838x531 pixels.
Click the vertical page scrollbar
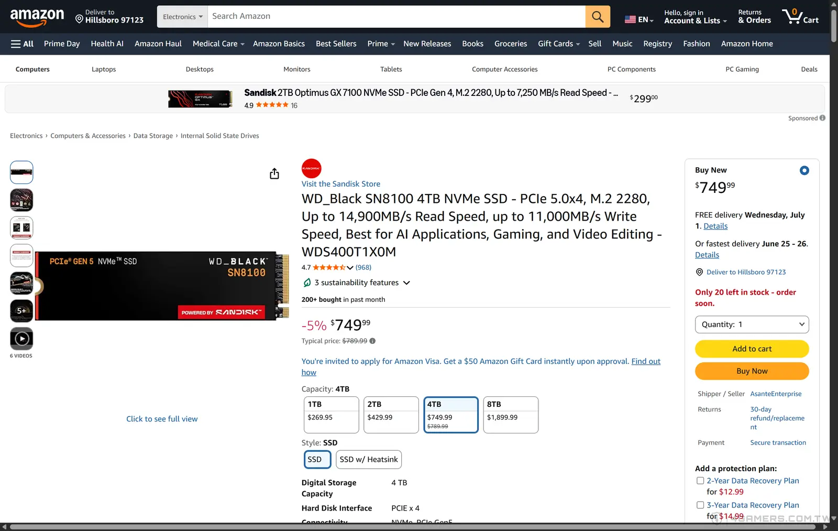[x=834, y=26]
